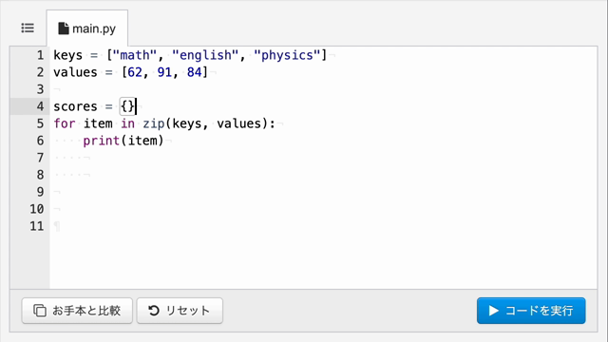Click the copy icon in お手本と比較 button
This screenshot has height=342, width=608.
[40, 311]
